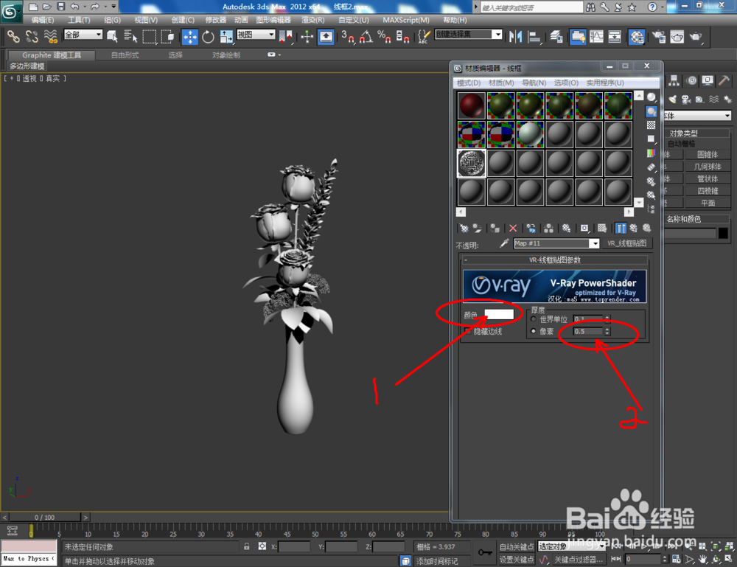The height and width of the screenshot is (567, 737).
Task: Click the Select and Link chain icon
Action: (x=13, y=37)
